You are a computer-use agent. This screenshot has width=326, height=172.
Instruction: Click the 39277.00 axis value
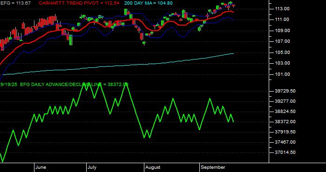pos(285,101)
